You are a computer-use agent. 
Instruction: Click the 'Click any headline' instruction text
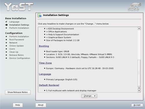click(x=73, y=24)
